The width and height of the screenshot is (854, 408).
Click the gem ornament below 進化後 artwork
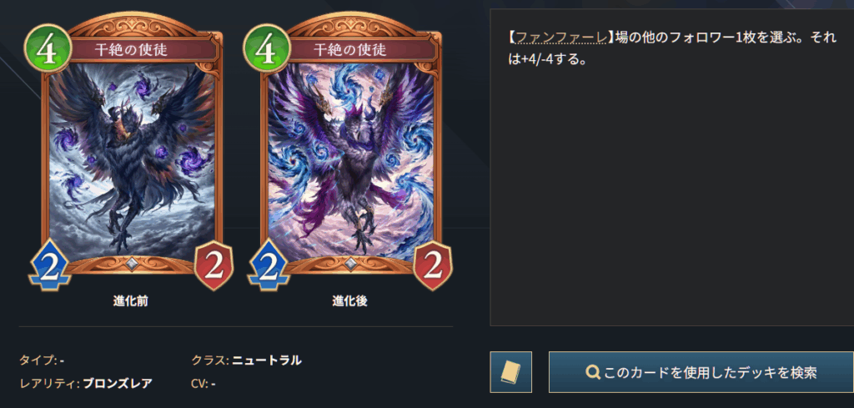point(349,264)
